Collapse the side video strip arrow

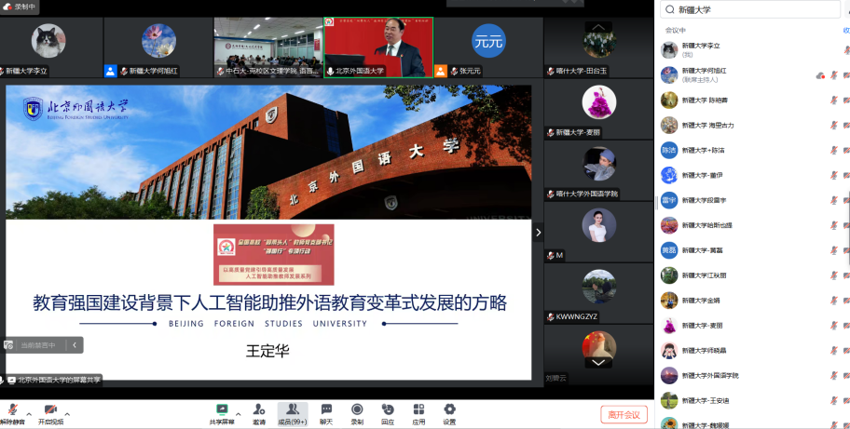(539, 233)
